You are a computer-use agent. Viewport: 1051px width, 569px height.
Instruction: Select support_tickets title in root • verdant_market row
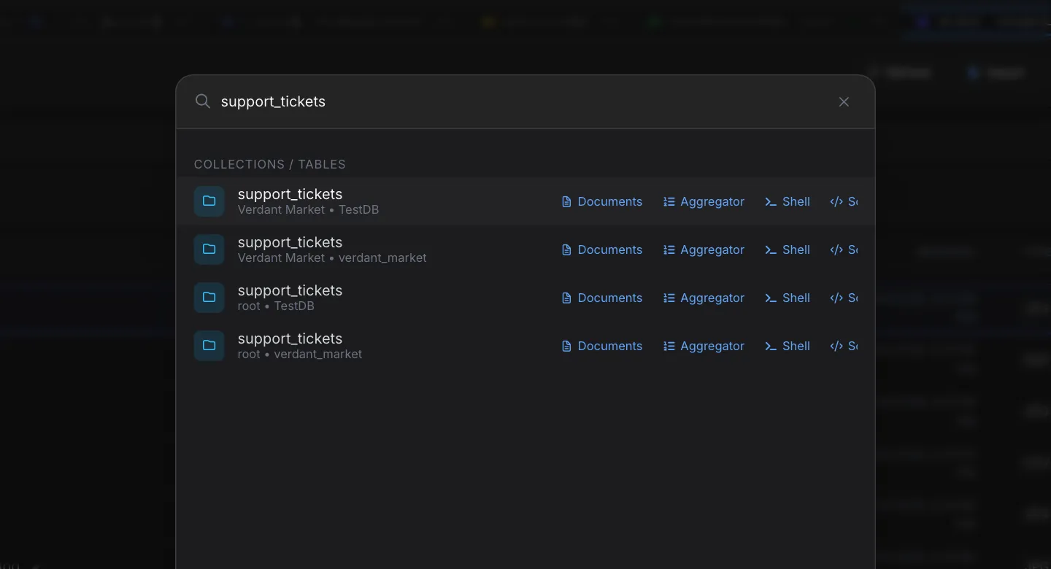(x=290, y=338)
